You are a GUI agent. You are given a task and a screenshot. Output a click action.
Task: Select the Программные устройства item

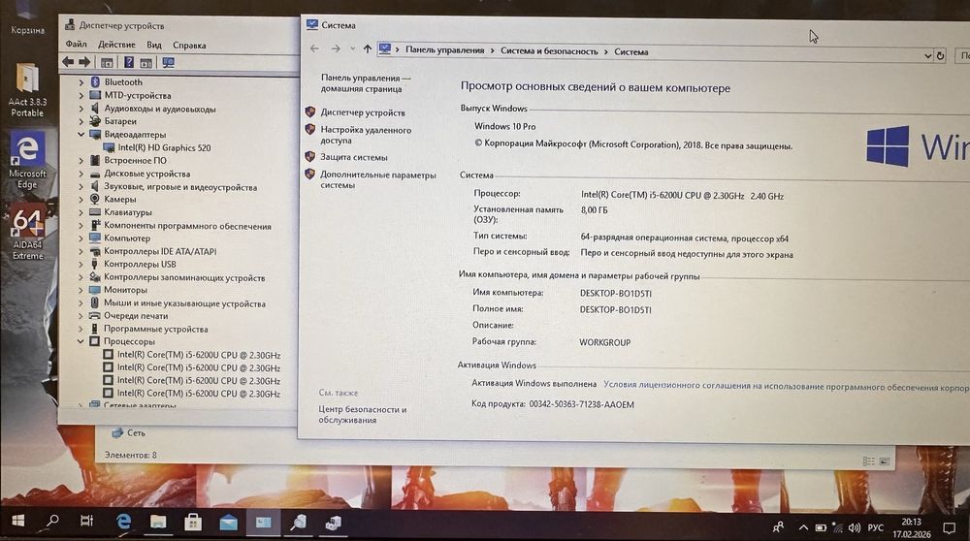click(x=155, y=329)
